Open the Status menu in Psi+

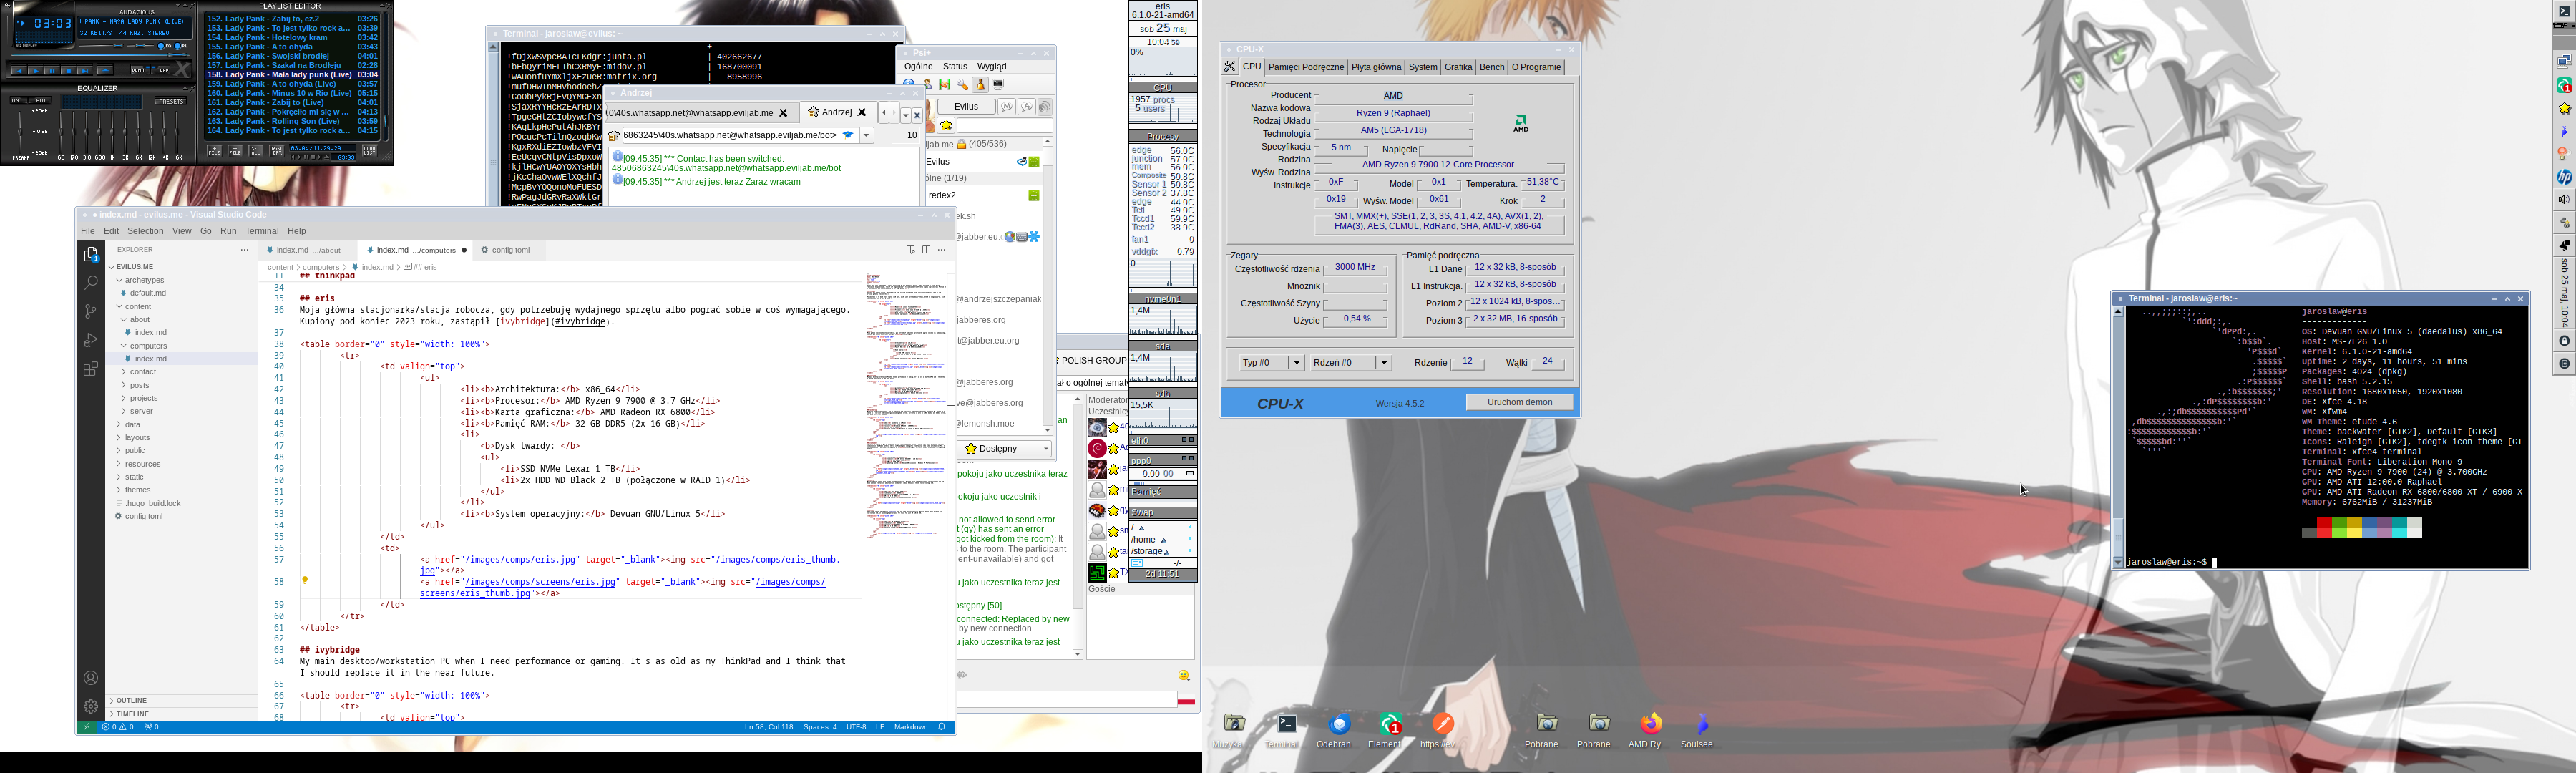955,67
